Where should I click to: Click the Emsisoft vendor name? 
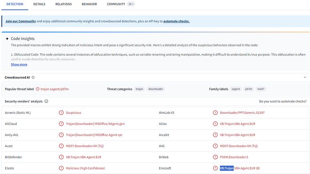click(165, 168)
